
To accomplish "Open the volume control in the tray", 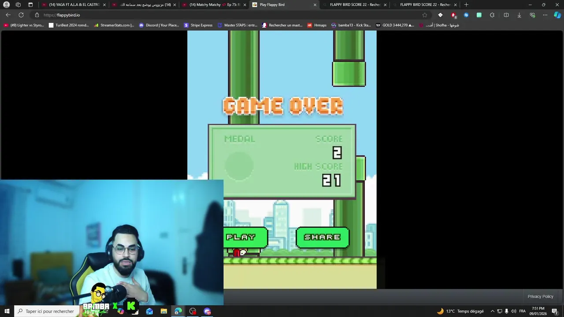I will click(x=513, y=311).
